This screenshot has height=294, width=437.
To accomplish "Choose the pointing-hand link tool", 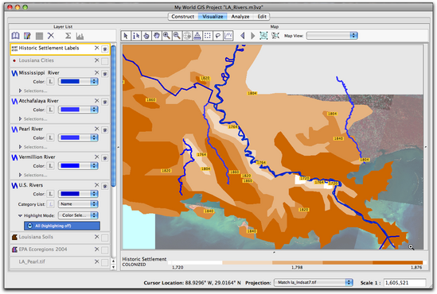I will coord(146,36).
